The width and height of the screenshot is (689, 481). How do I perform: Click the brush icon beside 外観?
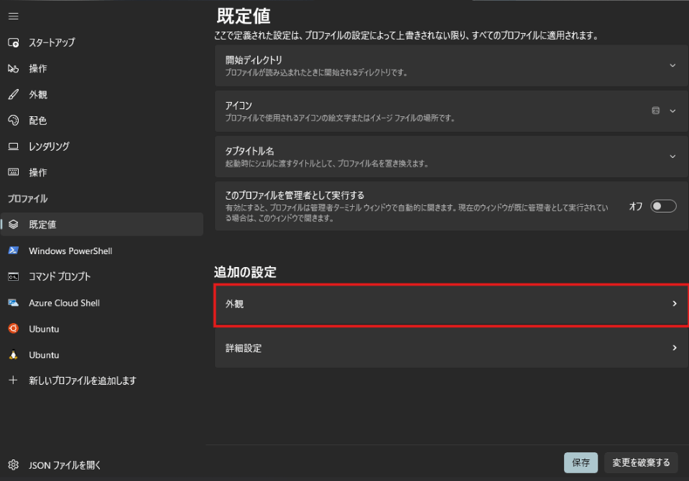pos(14,95)
